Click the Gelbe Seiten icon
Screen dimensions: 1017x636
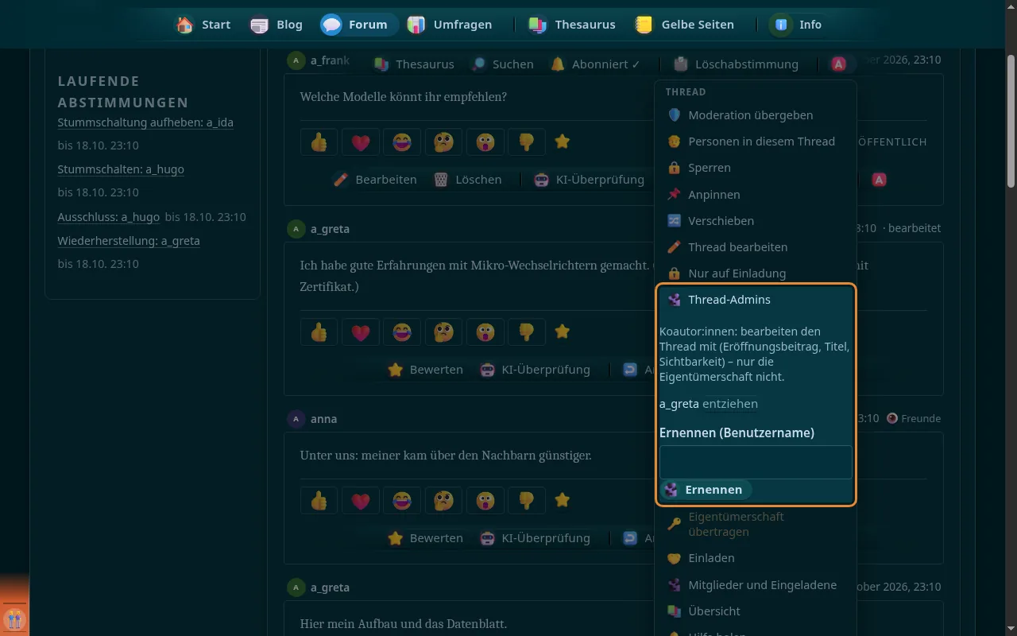(x=644, y=25)
